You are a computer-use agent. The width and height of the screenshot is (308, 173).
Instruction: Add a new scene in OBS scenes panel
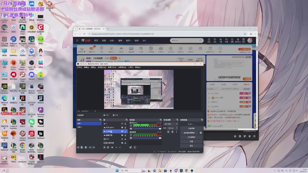78,147
